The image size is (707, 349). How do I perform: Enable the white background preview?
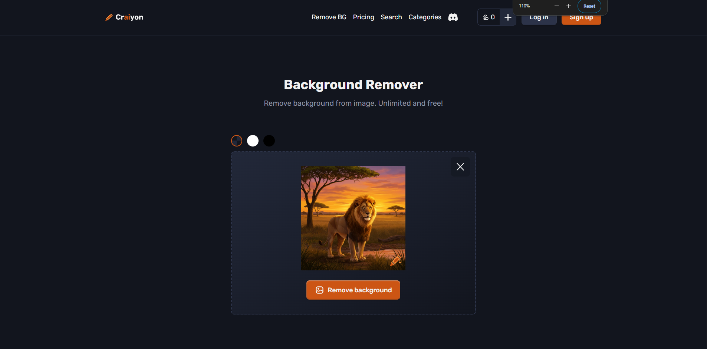[x=253, y=141]
